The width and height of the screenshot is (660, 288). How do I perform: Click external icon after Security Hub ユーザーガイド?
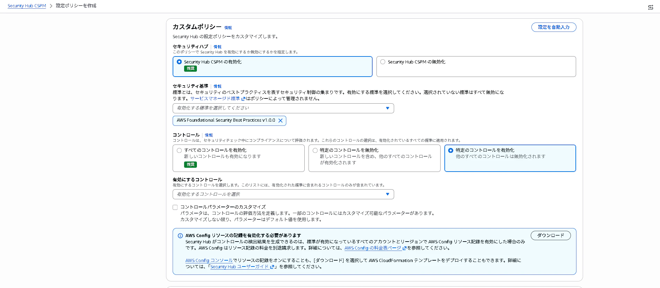[272, 267]
